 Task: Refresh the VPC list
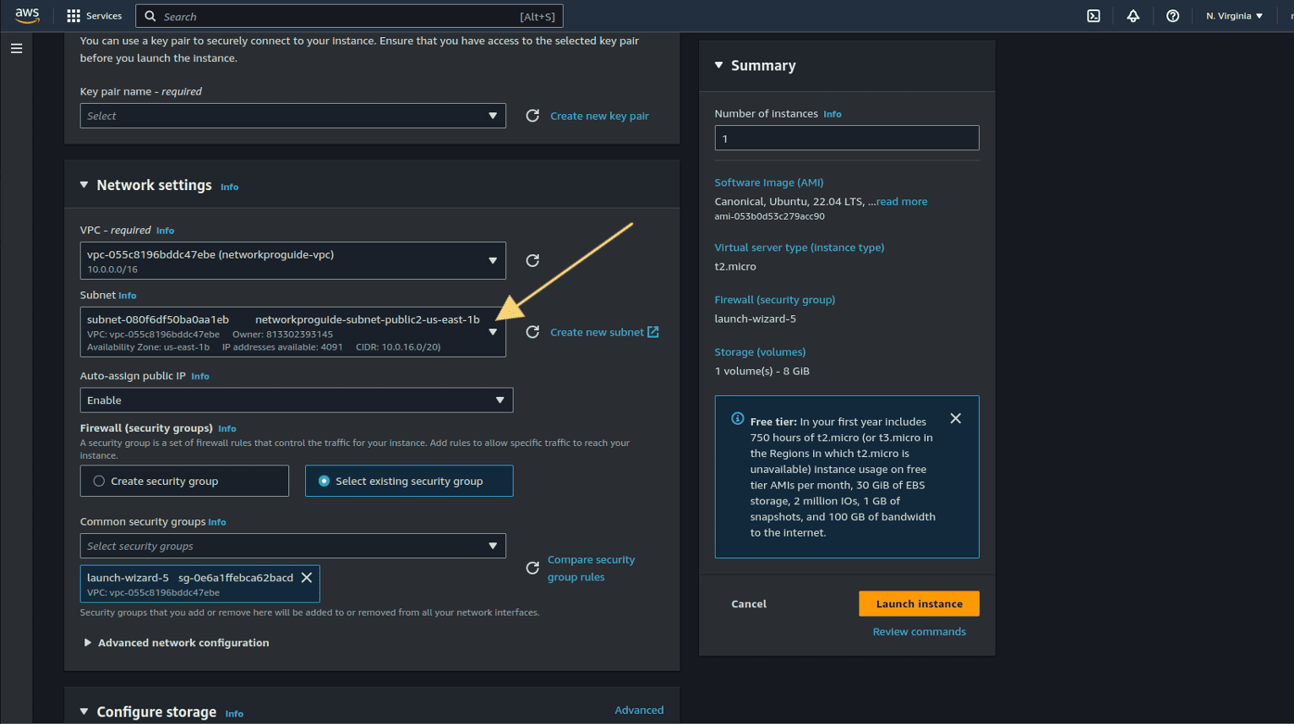532,260
